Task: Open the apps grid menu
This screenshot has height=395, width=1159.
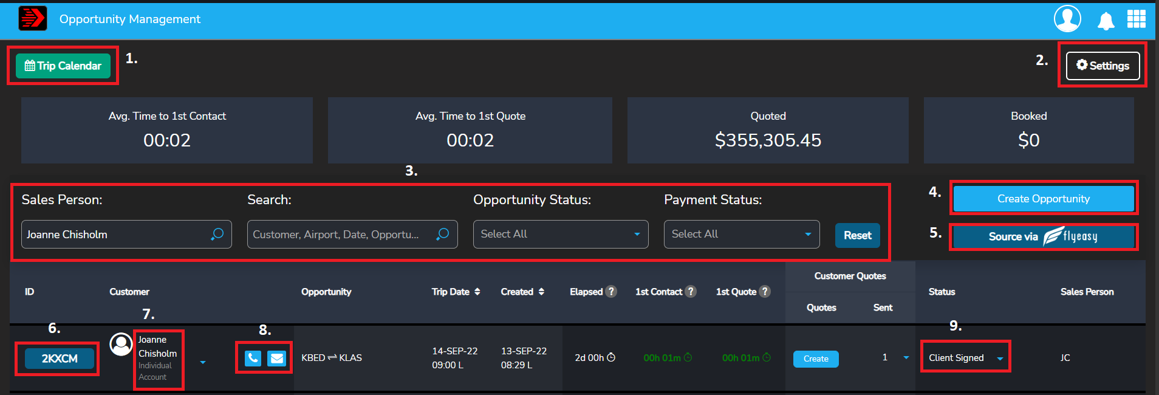Action: pos(1136,19)
